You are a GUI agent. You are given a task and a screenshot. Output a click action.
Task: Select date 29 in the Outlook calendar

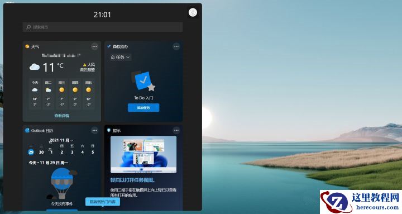coord(31,152)
